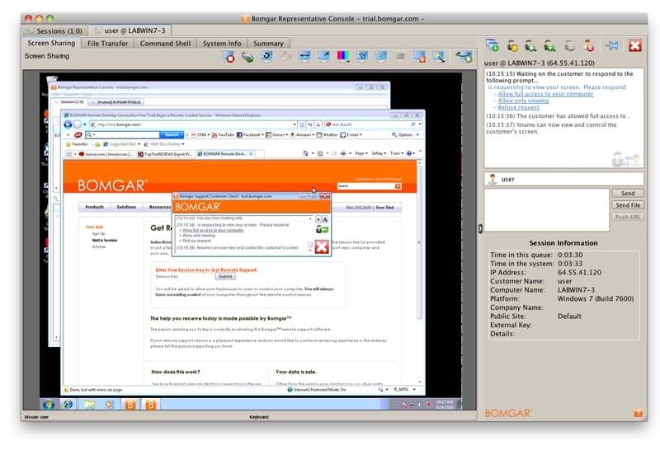The height and width of the screenshot is (450, 660).
Task: Open the IE Safety menu dropdown
Action: 379,153
